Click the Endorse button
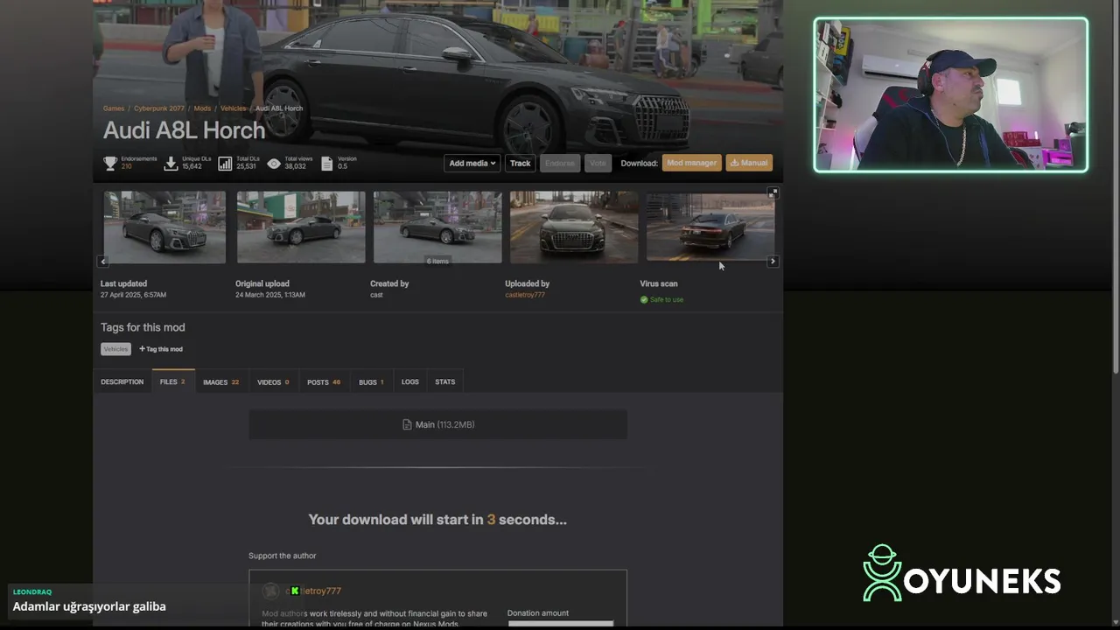 point(560,163)
